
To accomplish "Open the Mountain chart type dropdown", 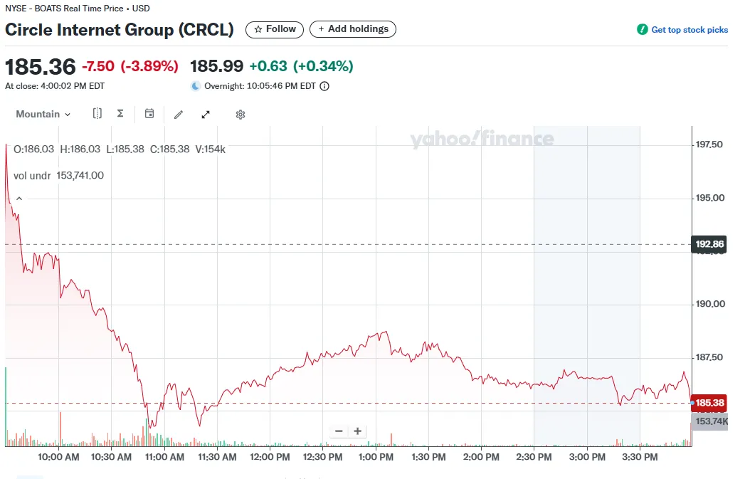I will click(x=43, y=115).
